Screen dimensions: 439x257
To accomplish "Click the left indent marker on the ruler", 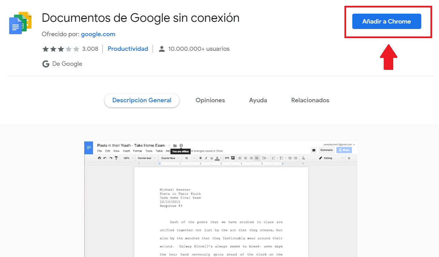I will (159, 164).
